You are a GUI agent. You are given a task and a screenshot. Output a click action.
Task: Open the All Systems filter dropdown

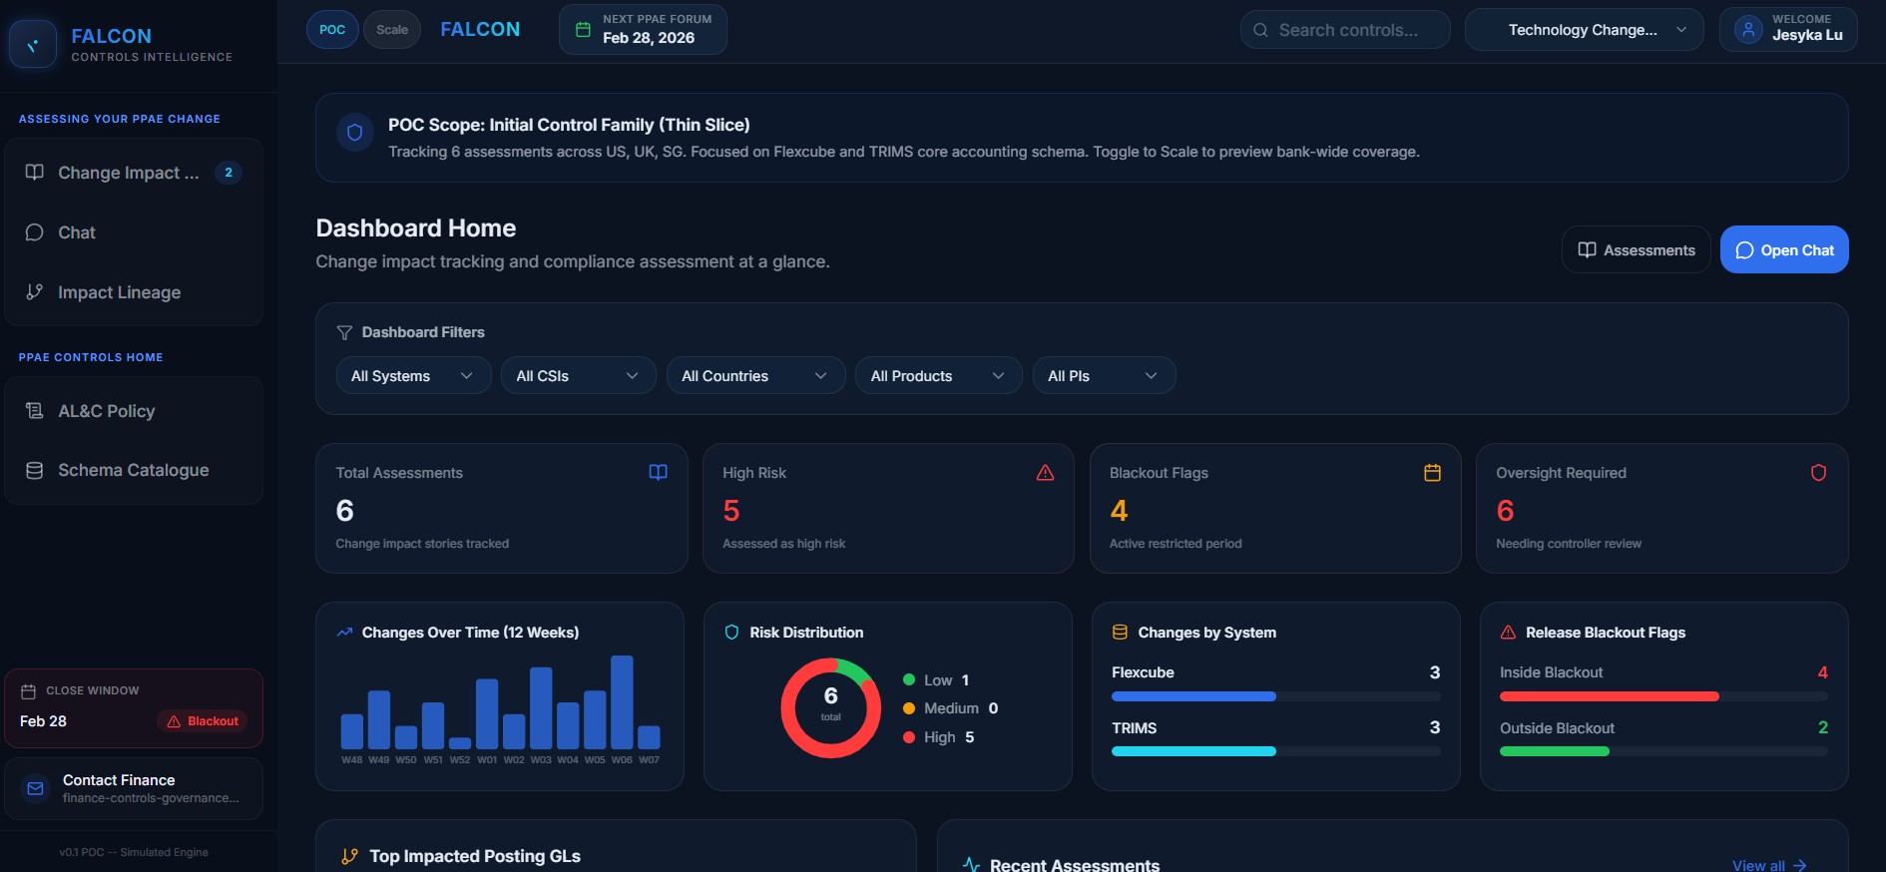coord(413,375)
